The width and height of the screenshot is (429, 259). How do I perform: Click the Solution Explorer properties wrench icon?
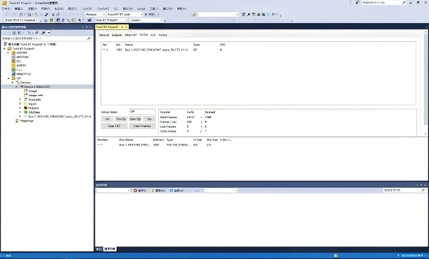tap(43, 33)
